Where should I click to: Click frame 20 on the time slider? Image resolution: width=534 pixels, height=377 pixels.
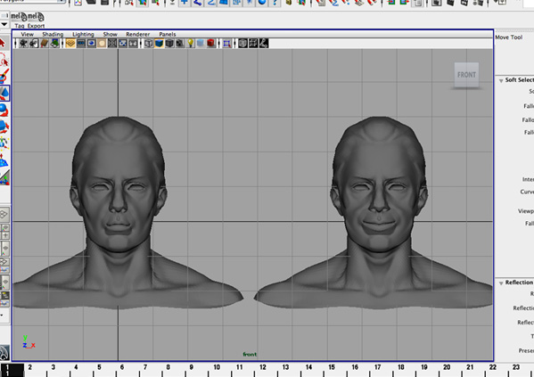(447, 367)
